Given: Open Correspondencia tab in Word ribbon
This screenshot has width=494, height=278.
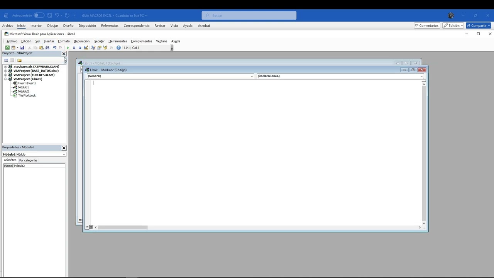Looking at the screenshot, I should click(136, 25).
